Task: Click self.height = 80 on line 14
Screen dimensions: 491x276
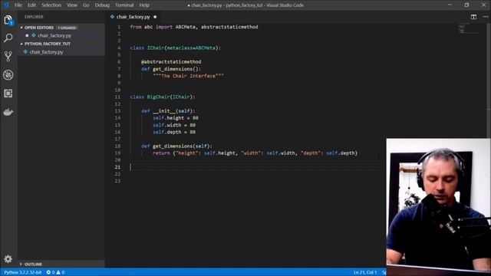Action: 176,118
